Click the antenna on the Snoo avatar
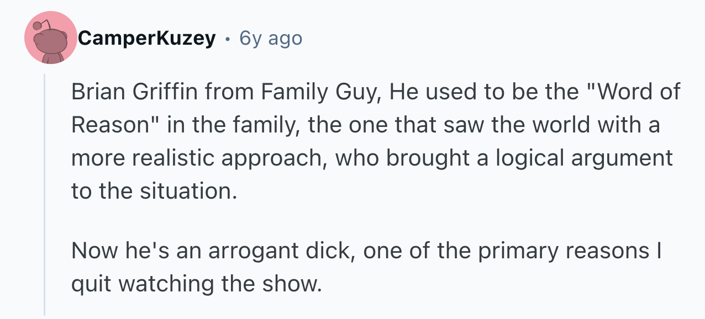 coord(38,25)
